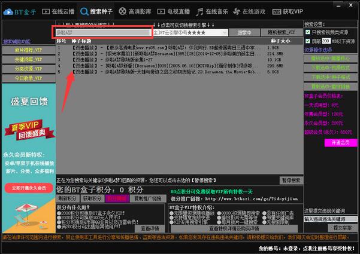
Task: Click the 暂停搜索 button
Action: click(291, 180)
